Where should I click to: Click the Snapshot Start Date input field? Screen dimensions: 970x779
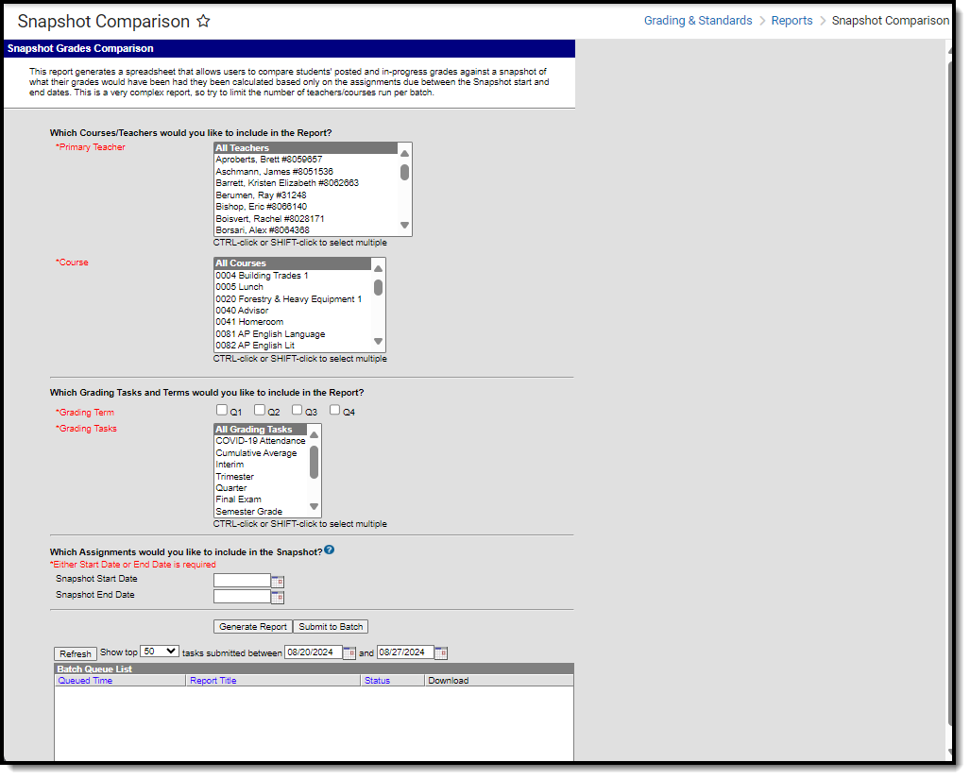(242, 581)
